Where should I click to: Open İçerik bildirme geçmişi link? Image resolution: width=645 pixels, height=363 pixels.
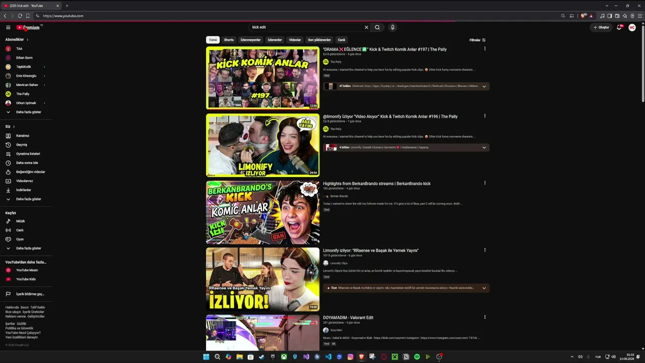pos(26,294)
